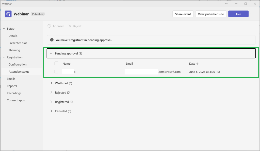Open Details in the sidebar
This screenshot has height=151, width=260.
pyautogui.click(x=13, y=36)
